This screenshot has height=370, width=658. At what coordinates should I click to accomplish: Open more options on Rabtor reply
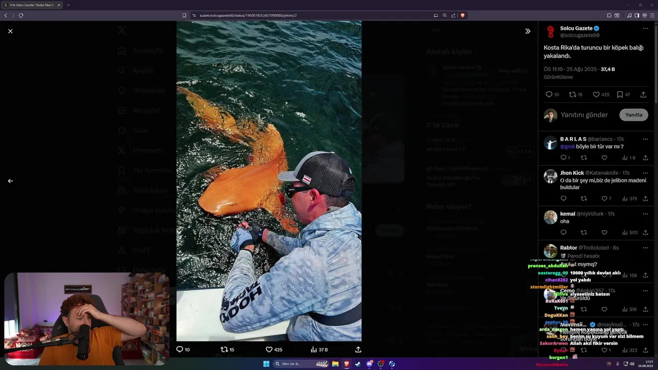point(645,248)
